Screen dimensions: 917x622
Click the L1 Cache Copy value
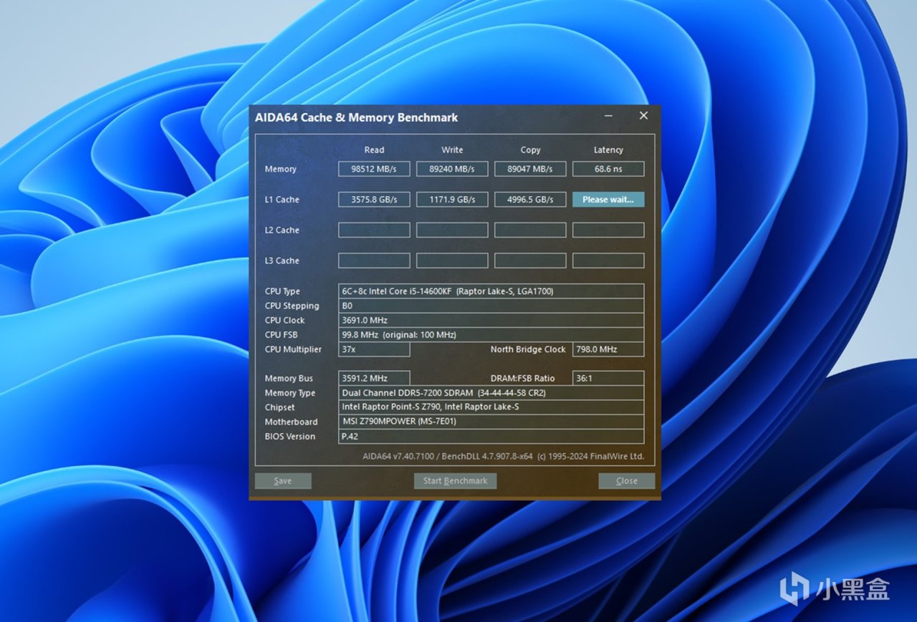coord(530,200)
